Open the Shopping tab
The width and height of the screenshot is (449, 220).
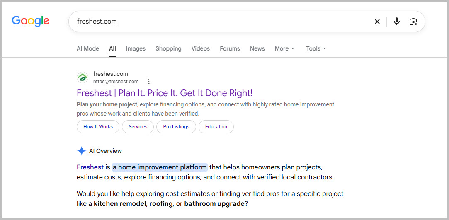(x=168, y=48)
